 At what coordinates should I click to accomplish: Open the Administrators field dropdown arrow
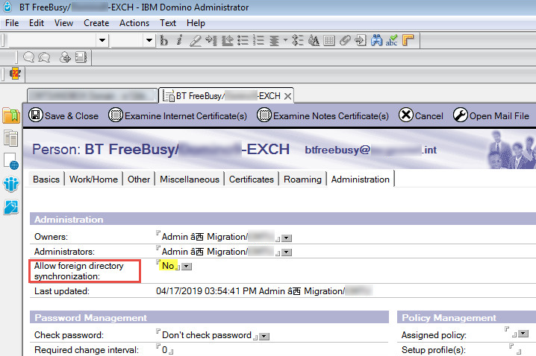coord(287,252)
